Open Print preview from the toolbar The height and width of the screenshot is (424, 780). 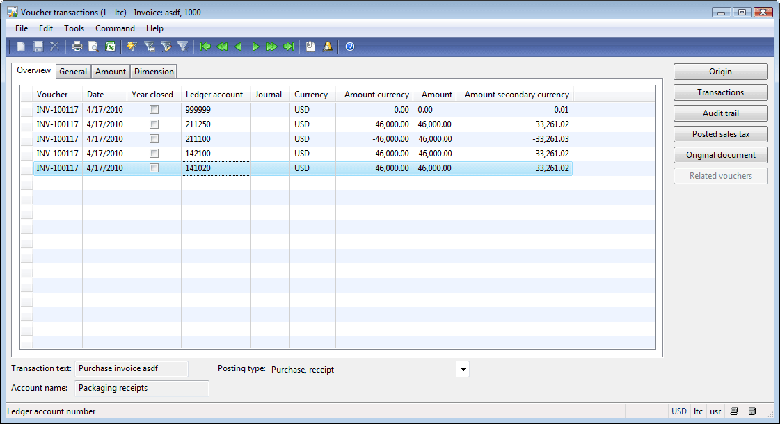93,47
